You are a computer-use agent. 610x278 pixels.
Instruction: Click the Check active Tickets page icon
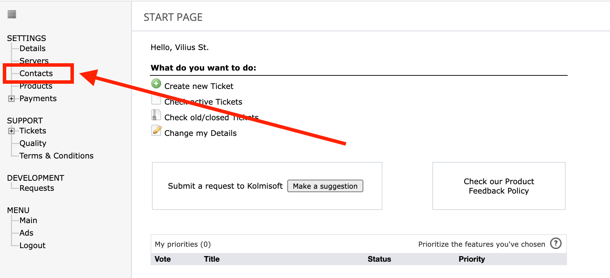156,100
